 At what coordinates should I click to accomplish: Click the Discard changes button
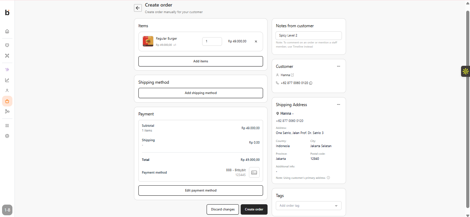223,209
